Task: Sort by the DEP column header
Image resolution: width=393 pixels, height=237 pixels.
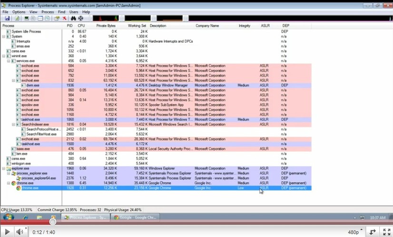Action: [x=286, y=26]
